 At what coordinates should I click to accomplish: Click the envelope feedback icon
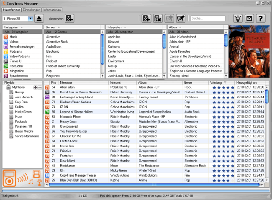coord(249,18)
